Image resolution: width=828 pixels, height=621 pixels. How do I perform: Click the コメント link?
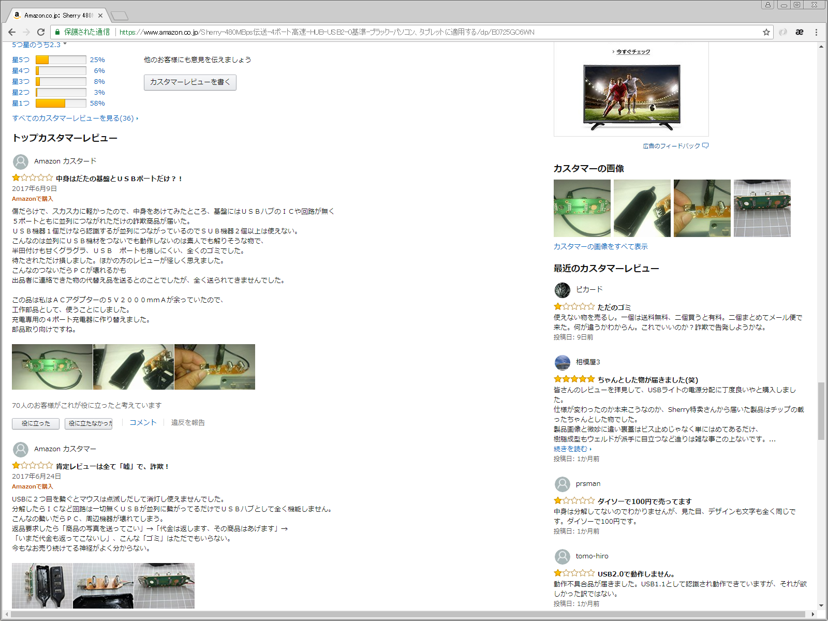pyautogui.click(x=143, y=423)
